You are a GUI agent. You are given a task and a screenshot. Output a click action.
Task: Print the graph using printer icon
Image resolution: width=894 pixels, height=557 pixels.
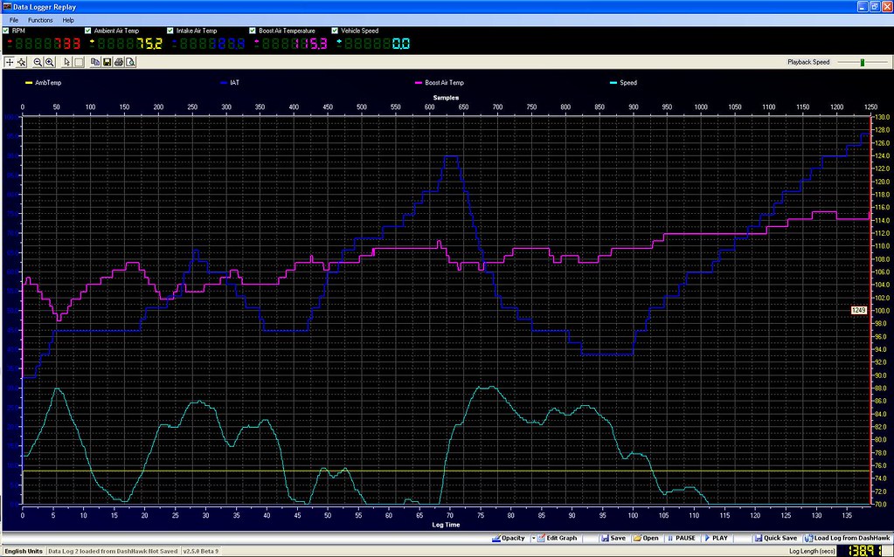coord(119,62)
